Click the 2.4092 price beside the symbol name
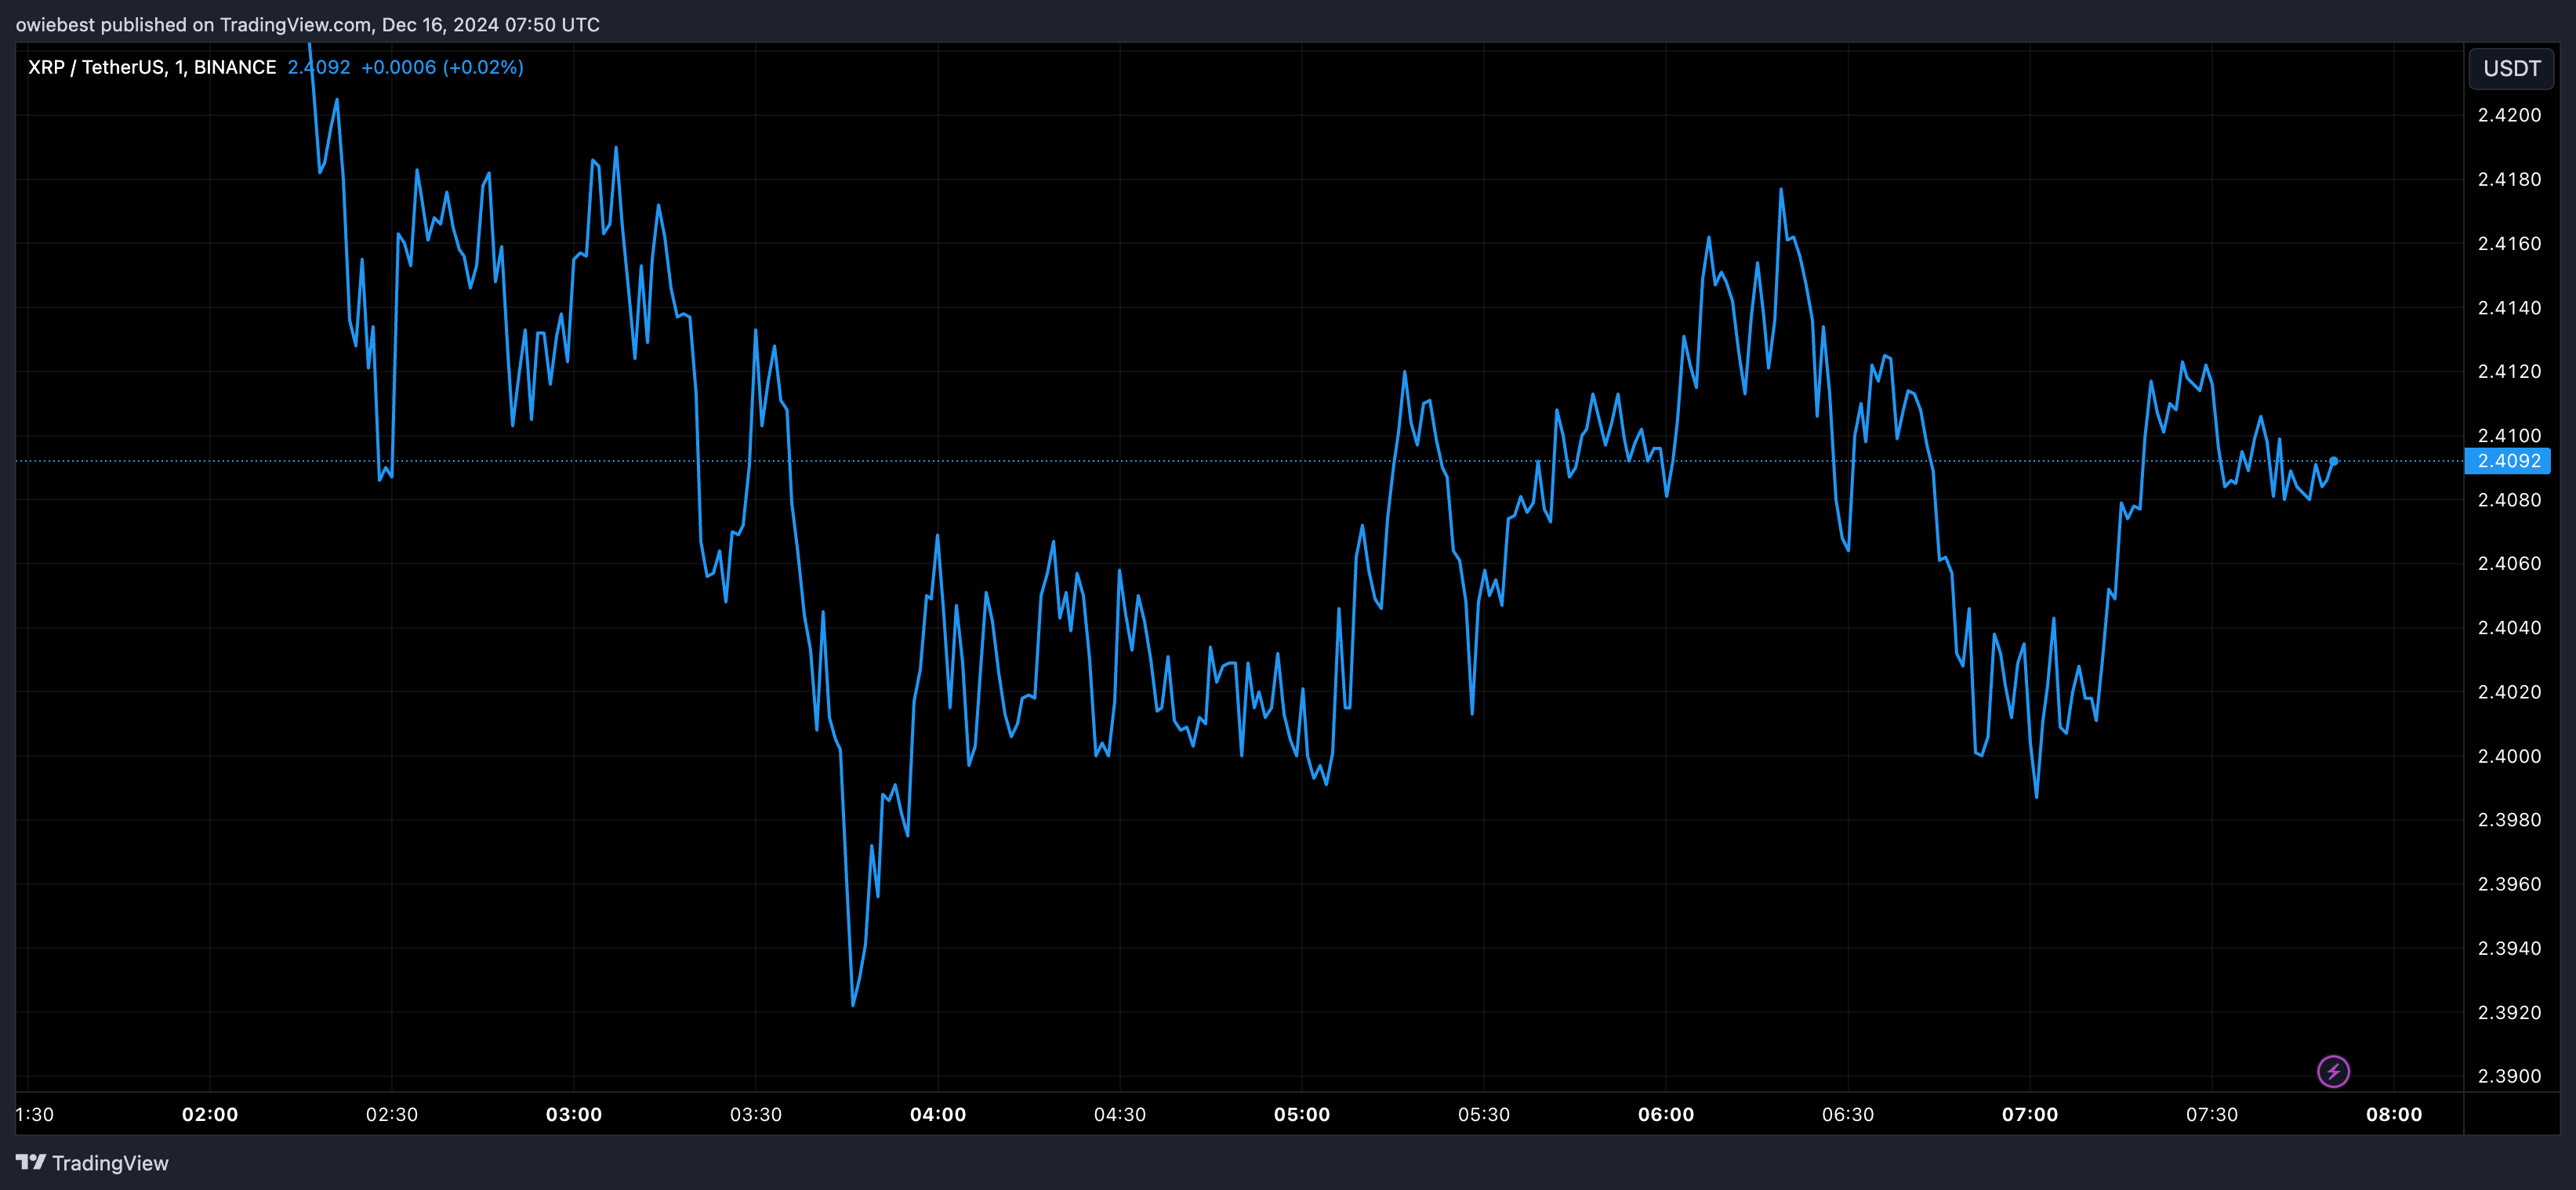 pyautogui.click(x=319, y=67)
